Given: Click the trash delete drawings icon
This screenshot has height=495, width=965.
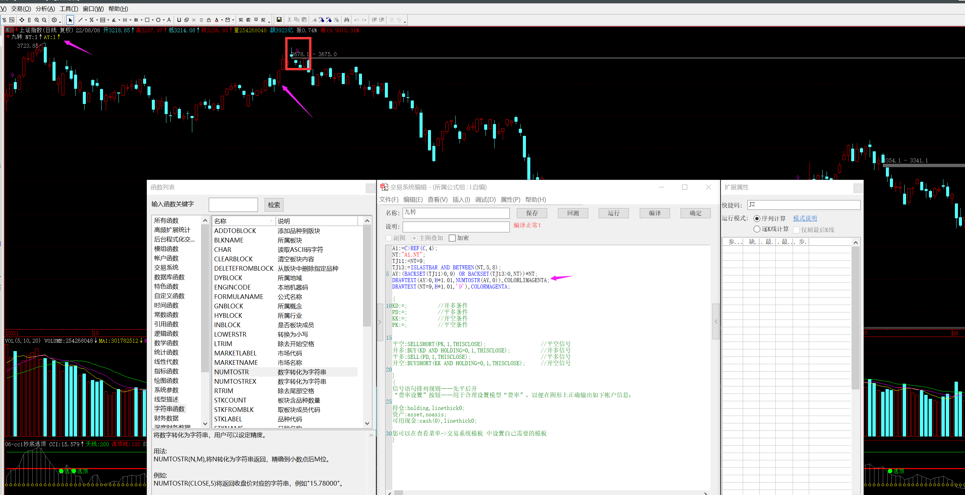Looking at the screenshot, I should 201,20.
